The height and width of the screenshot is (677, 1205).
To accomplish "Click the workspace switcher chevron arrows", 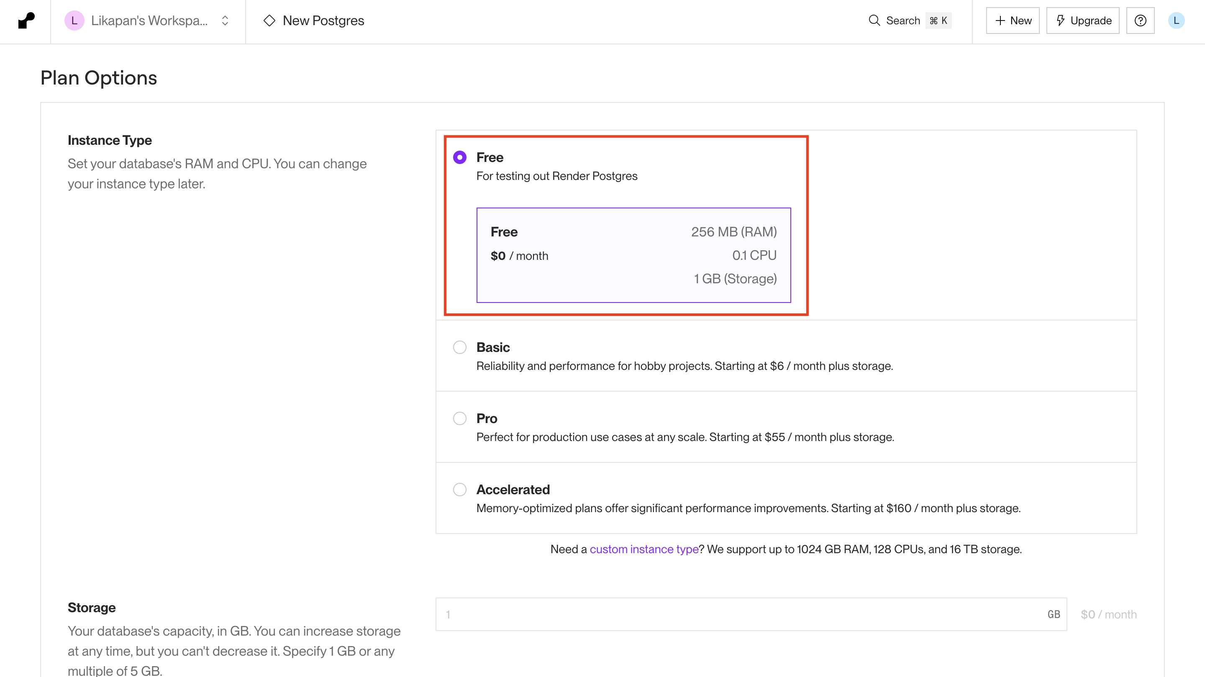I will coord(225,21).
